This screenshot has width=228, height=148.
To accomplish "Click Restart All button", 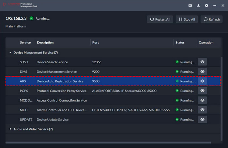I will (x=160, y=19).
